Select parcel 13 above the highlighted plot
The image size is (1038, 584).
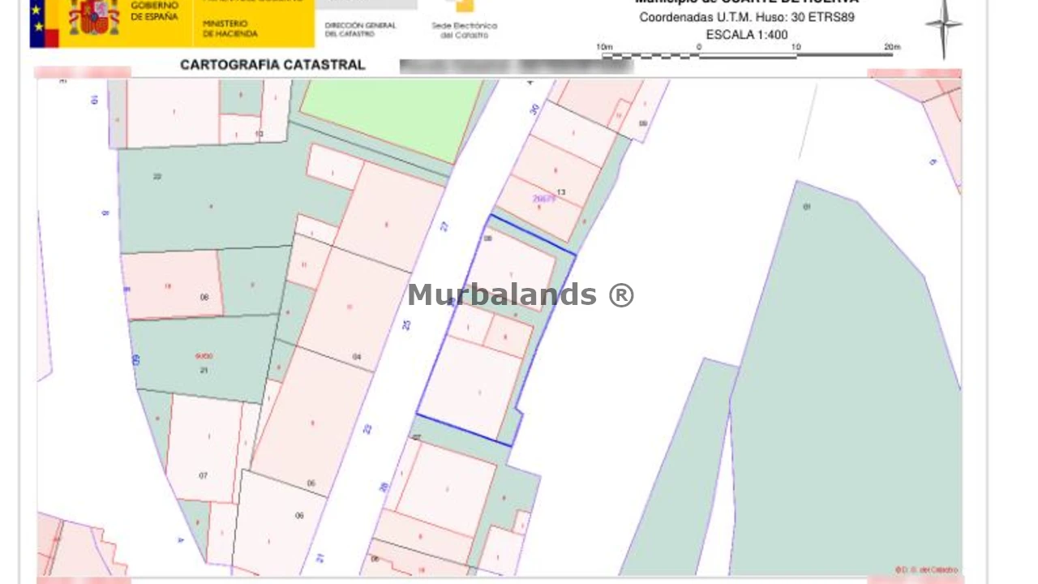click(x=561, y=192)
